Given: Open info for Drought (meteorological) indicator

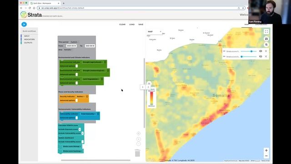Looking at the screenshot, I should [x=108, y=71].
